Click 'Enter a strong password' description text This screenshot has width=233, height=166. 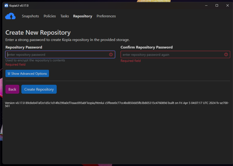[67, 40]
